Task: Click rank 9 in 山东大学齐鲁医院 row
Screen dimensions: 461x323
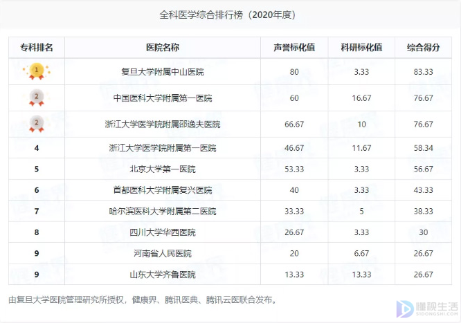Action: point(37,275)
